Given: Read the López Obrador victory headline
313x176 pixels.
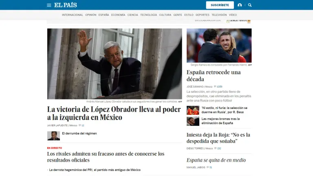Looking at the screenshot, I should pos(114,113).
